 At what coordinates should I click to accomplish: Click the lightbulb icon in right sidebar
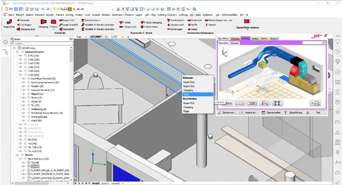pyautogui.click(x=337, y=62)
